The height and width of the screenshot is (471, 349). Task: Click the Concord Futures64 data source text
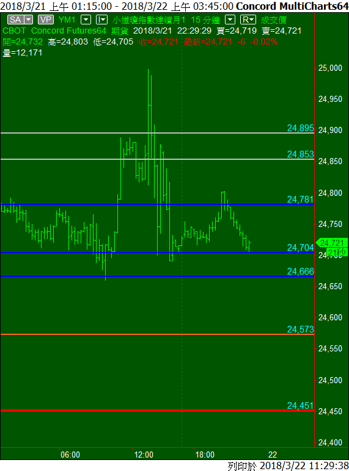tap(68, 31)
